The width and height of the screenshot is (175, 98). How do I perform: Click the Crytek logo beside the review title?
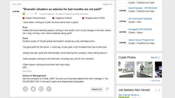tap(16, 12)
